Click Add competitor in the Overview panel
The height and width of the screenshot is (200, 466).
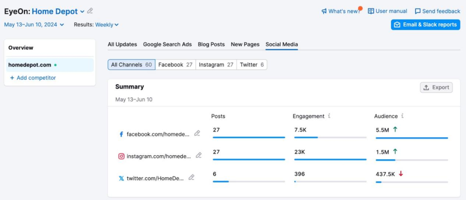point(33,78)
